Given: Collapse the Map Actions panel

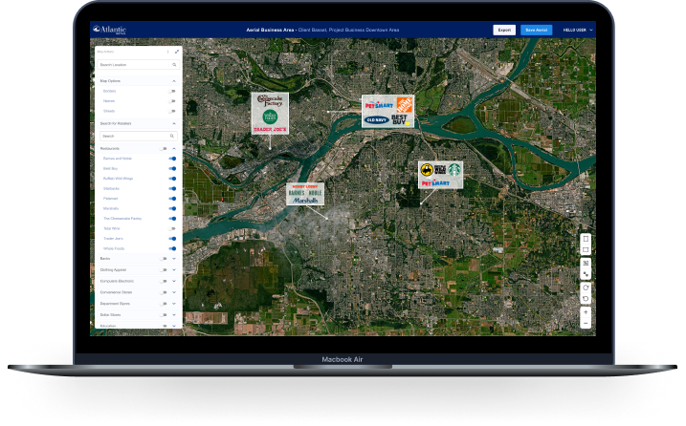Looking at the screenshot, I should [177, 52].
